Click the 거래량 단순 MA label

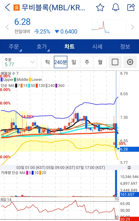[13, 173]
